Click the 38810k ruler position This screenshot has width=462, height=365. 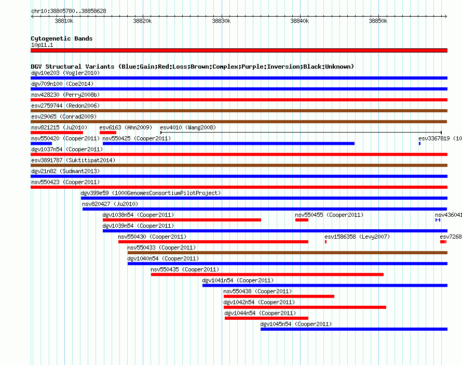click(x=64, y=21)
